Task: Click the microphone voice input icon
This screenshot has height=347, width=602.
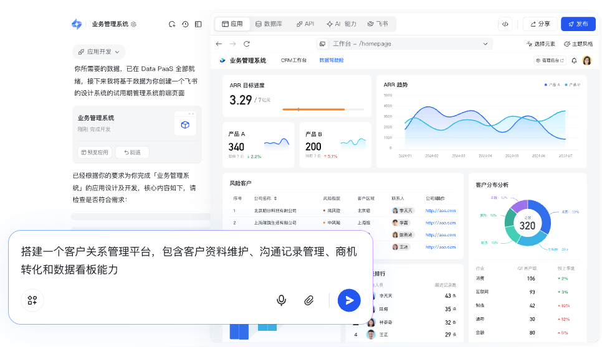Action: 281,300
